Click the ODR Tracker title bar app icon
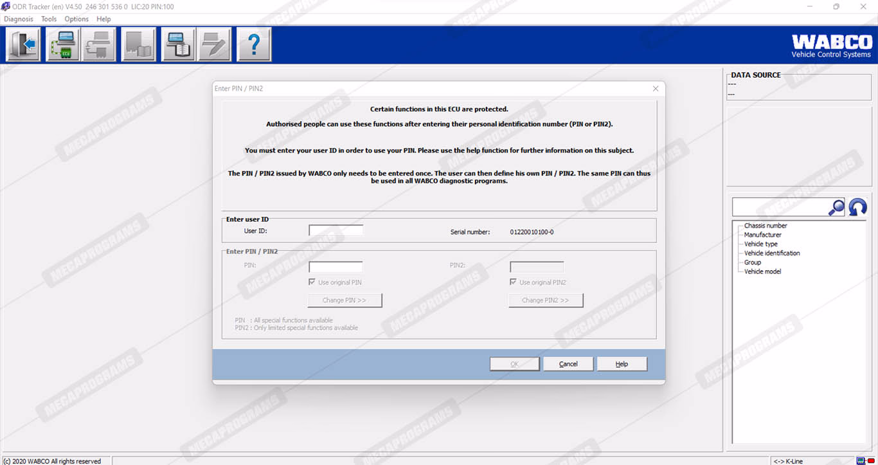The width and height of the screenshot is (878, 465). point(6,6)
